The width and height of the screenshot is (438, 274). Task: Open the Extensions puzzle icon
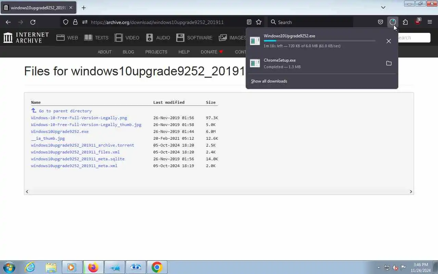coord(405,22)
